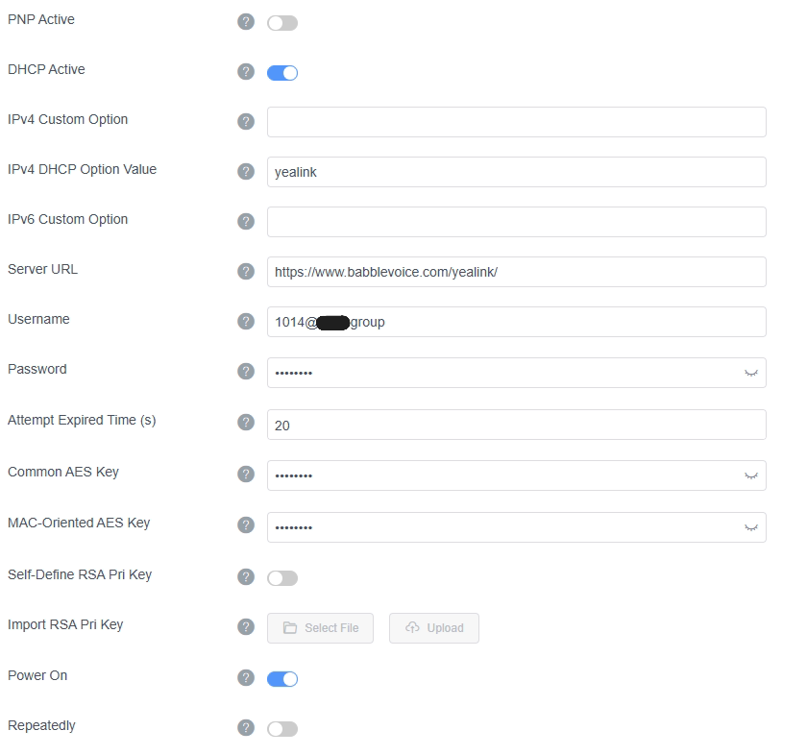The width and height of the screenshot is (807, 755).
Task: Turn on Self-Define RSA Pri Key
Action: pos(282,578)
